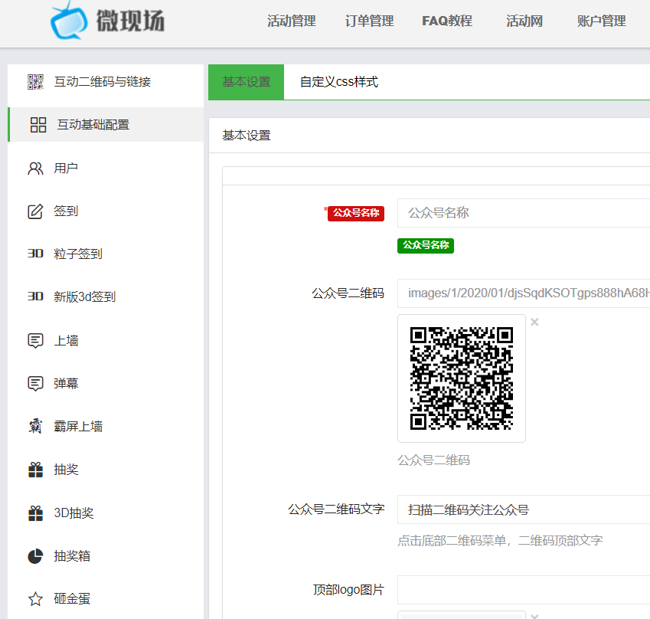Open 账户管理 in the top navigation
The height and width of the screenshot is (619, 650).
(x=602, y=21)
